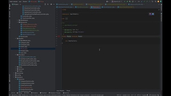Open the Database Changes tool window
Viewport: 171px width, 96px height.
pos(55,93)
